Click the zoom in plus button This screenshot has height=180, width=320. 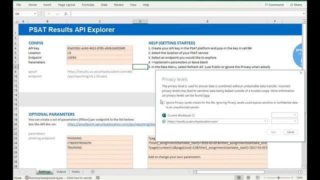pyautogui.click(x=292, y=178)
